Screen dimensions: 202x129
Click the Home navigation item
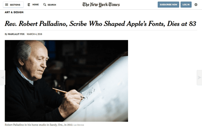[x=33, y=5]
